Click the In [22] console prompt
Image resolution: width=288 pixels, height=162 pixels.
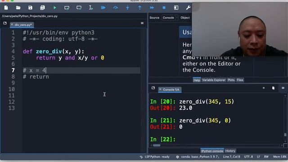click(x=163, y=139)
